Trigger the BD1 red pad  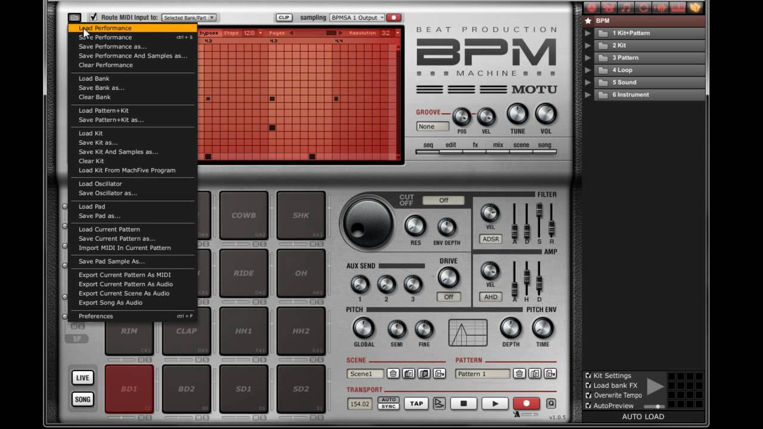129,389
